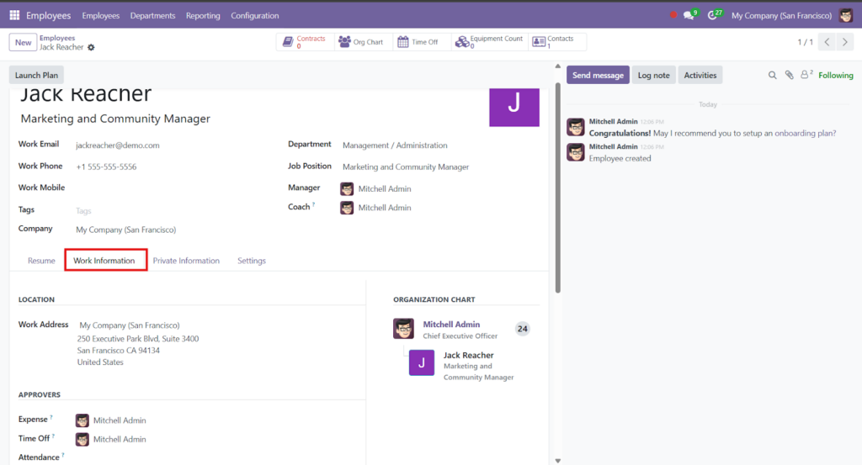Open Reporting menu
The image size is (862, 465).
pyautogui.click(x=203, y=15)
